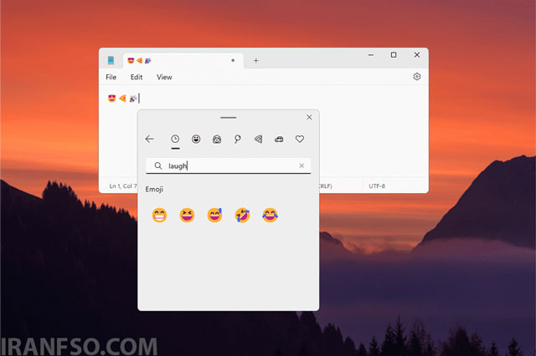
Task: Grab the emoji panel drag handle
Action: click(229, 117)
